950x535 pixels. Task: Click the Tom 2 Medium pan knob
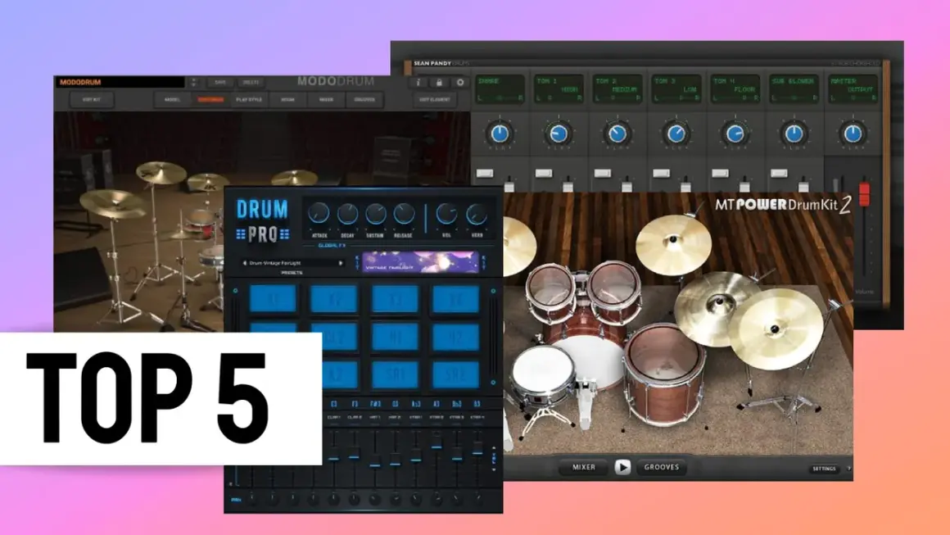point(617,134)
